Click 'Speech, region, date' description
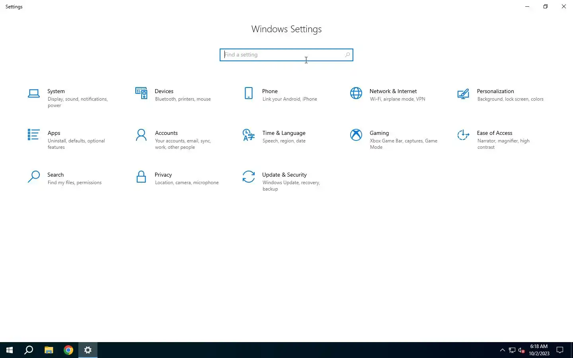This screenshot has width=573, height=358. (284, 141)
